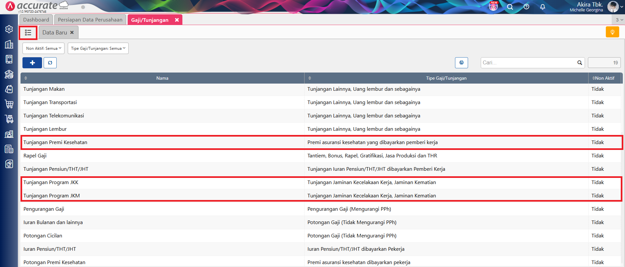Open the notifications bell
The height and width of the screenshot is (267, 625).
click(x=543, y=7)
